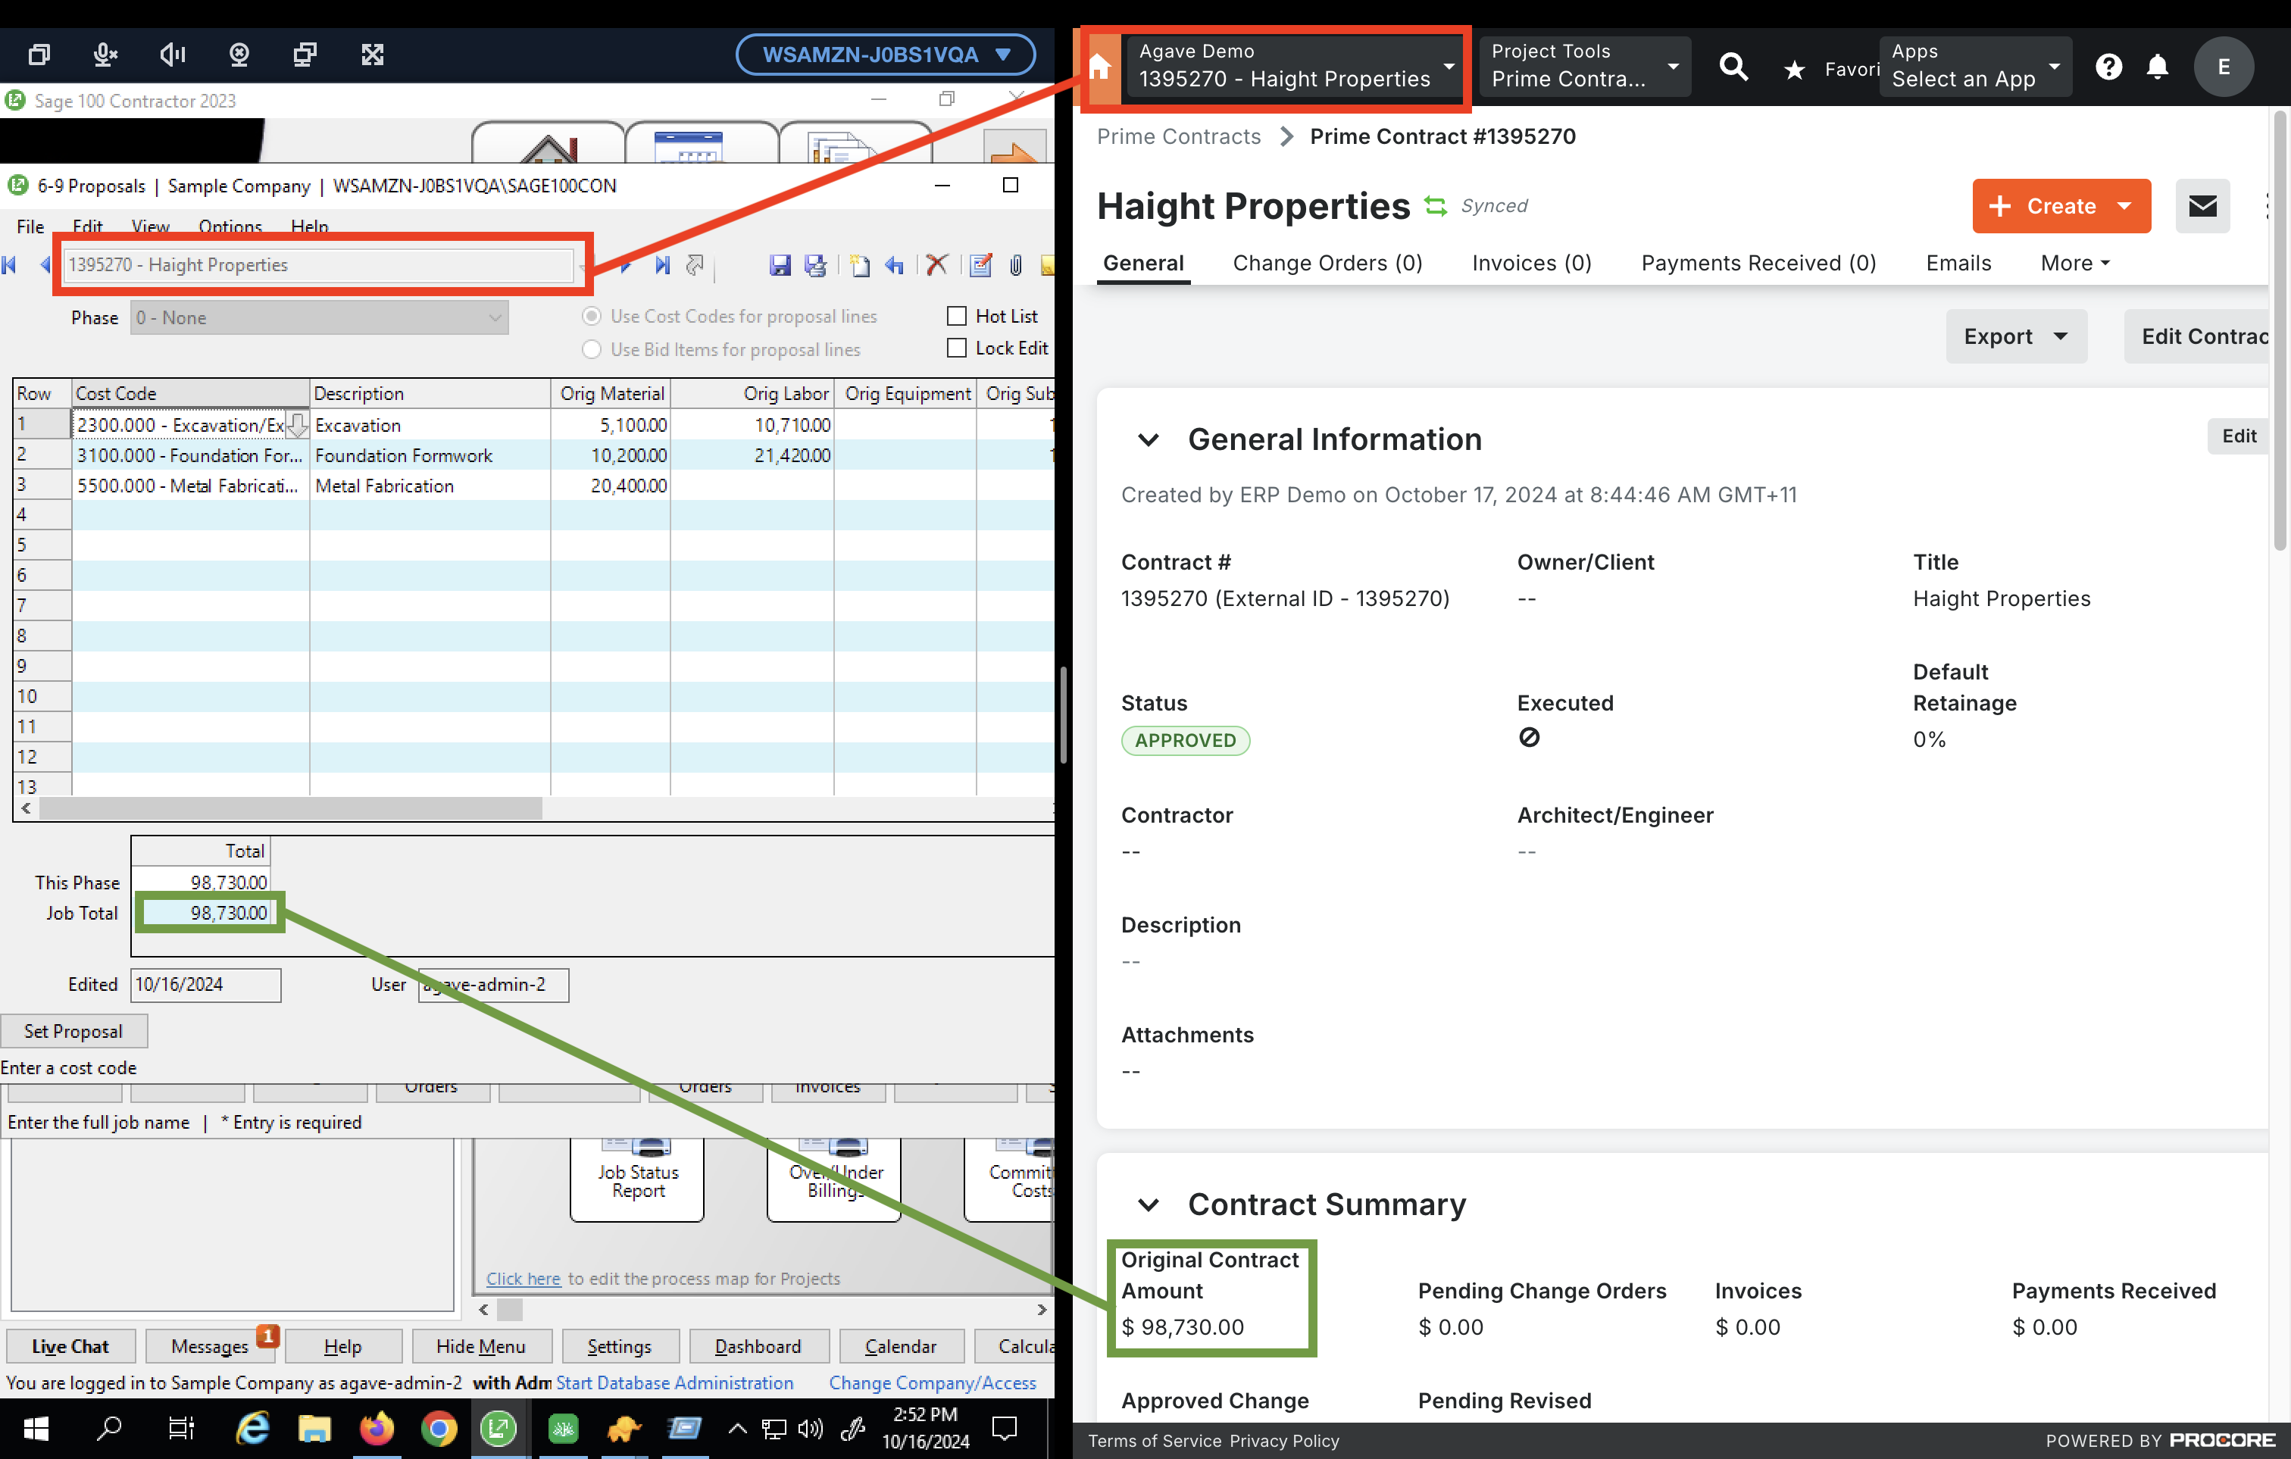2291x1459 pixels.
Task: Open File Explorer from the taskbar
Action: pos(314,1428)
